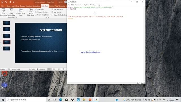Viewport: 181px width, 102px height.
Task: Open Task View on taskbar
Action: (x=55, y=99)
